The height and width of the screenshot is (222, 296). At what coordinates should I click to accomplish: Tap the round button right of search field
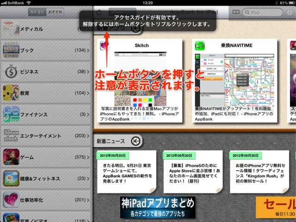pyautogui.click(x=290, y=12)
